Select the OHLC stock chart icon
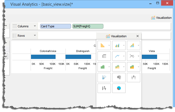The width and height of the screenshot is (175, 112). click(x=104, y=88)
